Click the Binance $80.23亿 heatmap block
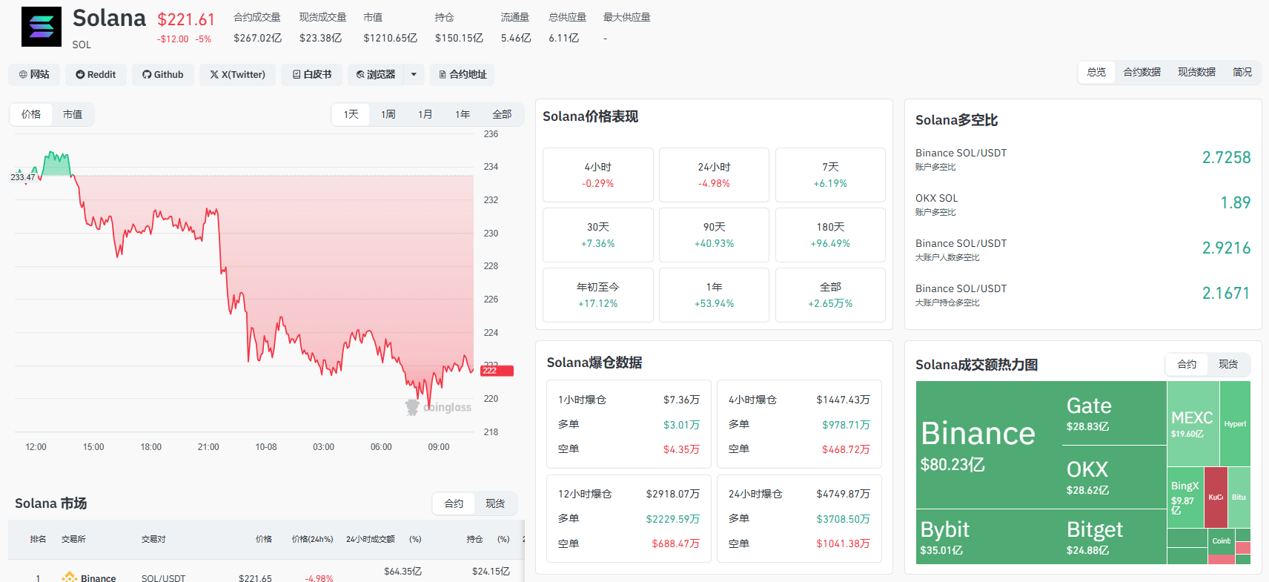 click(989, 445)
